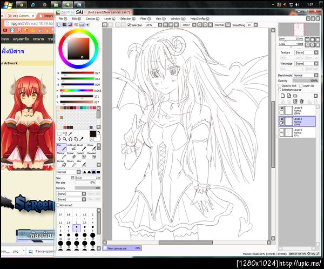Viewport: 324px width, 269px height.
Task: Open the Layer menu
Action: click(x=110, y=18)
